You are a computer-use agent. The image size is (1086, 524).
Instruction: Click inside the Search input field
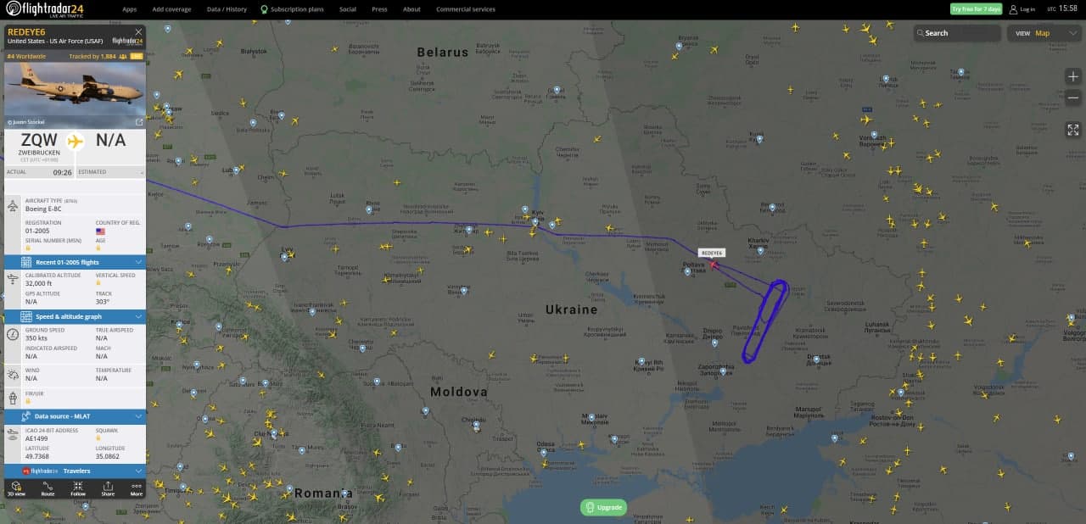959,32
